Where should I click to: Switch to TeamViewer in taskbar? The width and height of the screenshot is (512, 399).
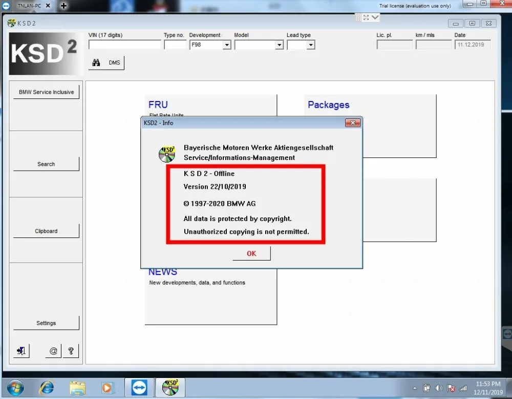click(139, 388)
